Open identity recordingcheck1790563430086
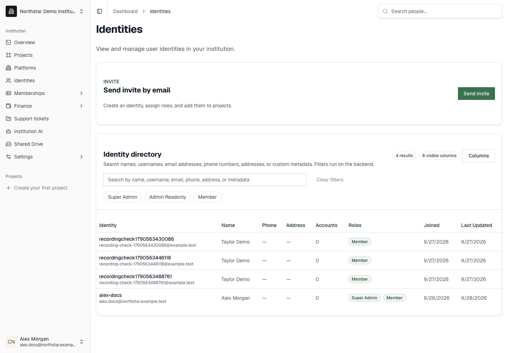The image size is (508, 353). 299,242
